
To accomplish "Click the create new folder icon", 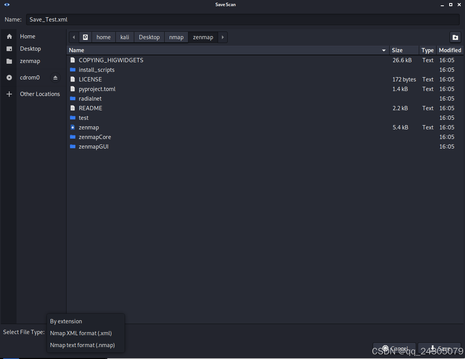I will click(455, 37).
